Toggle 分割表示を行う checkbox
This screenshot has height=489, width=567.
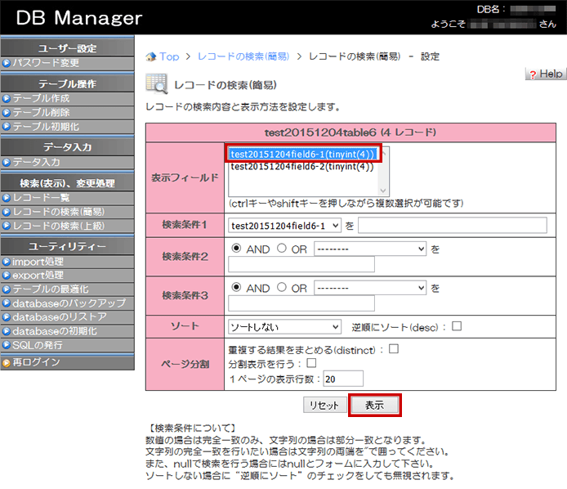[x=310, y=363]
